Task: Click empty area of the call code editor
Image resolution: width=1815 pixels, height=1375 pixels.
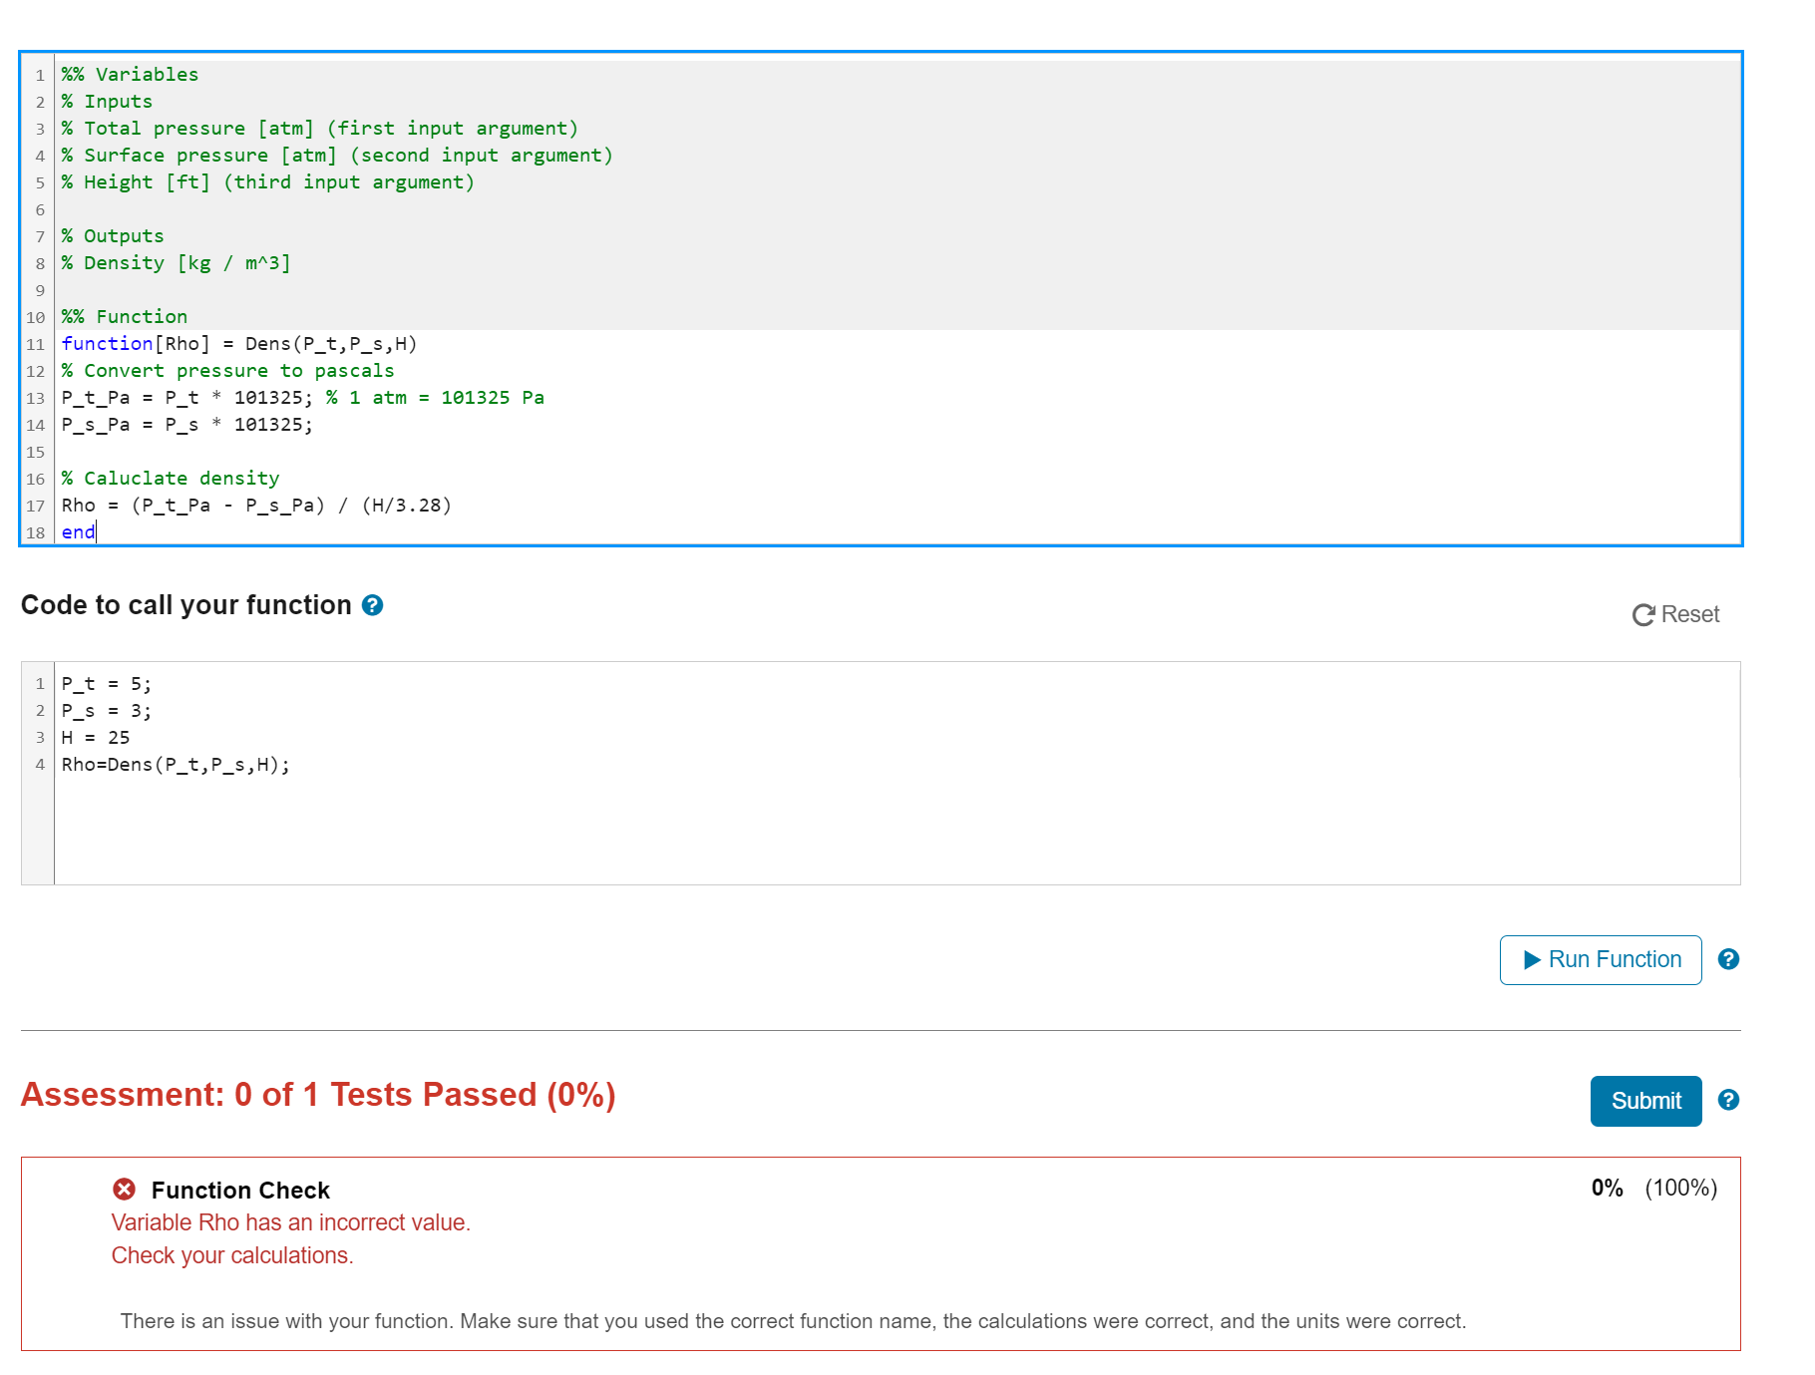Action: click(898, 830)
